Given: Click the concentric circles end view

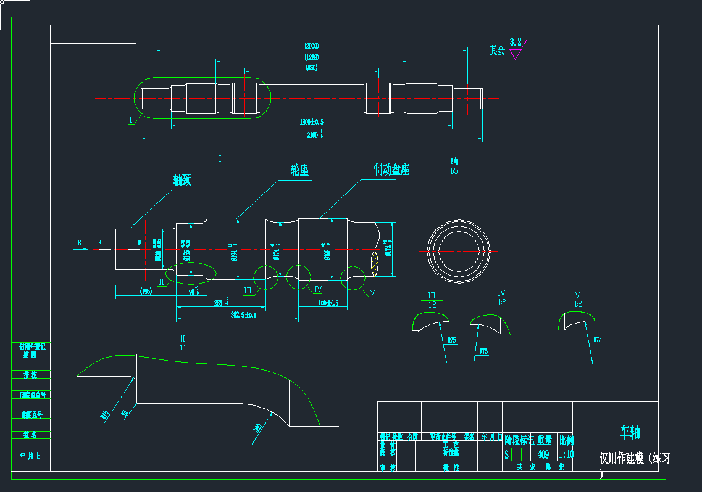Looking at the screenshot, I should pyautogui.click(x=459, y=251).
